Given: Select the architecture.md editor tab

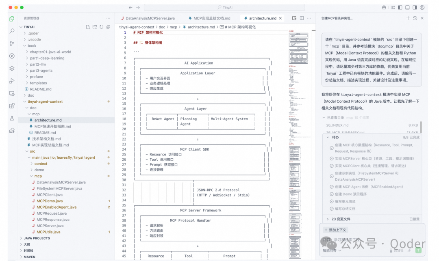Looking at the screenshot, I should tap(263, 18).
